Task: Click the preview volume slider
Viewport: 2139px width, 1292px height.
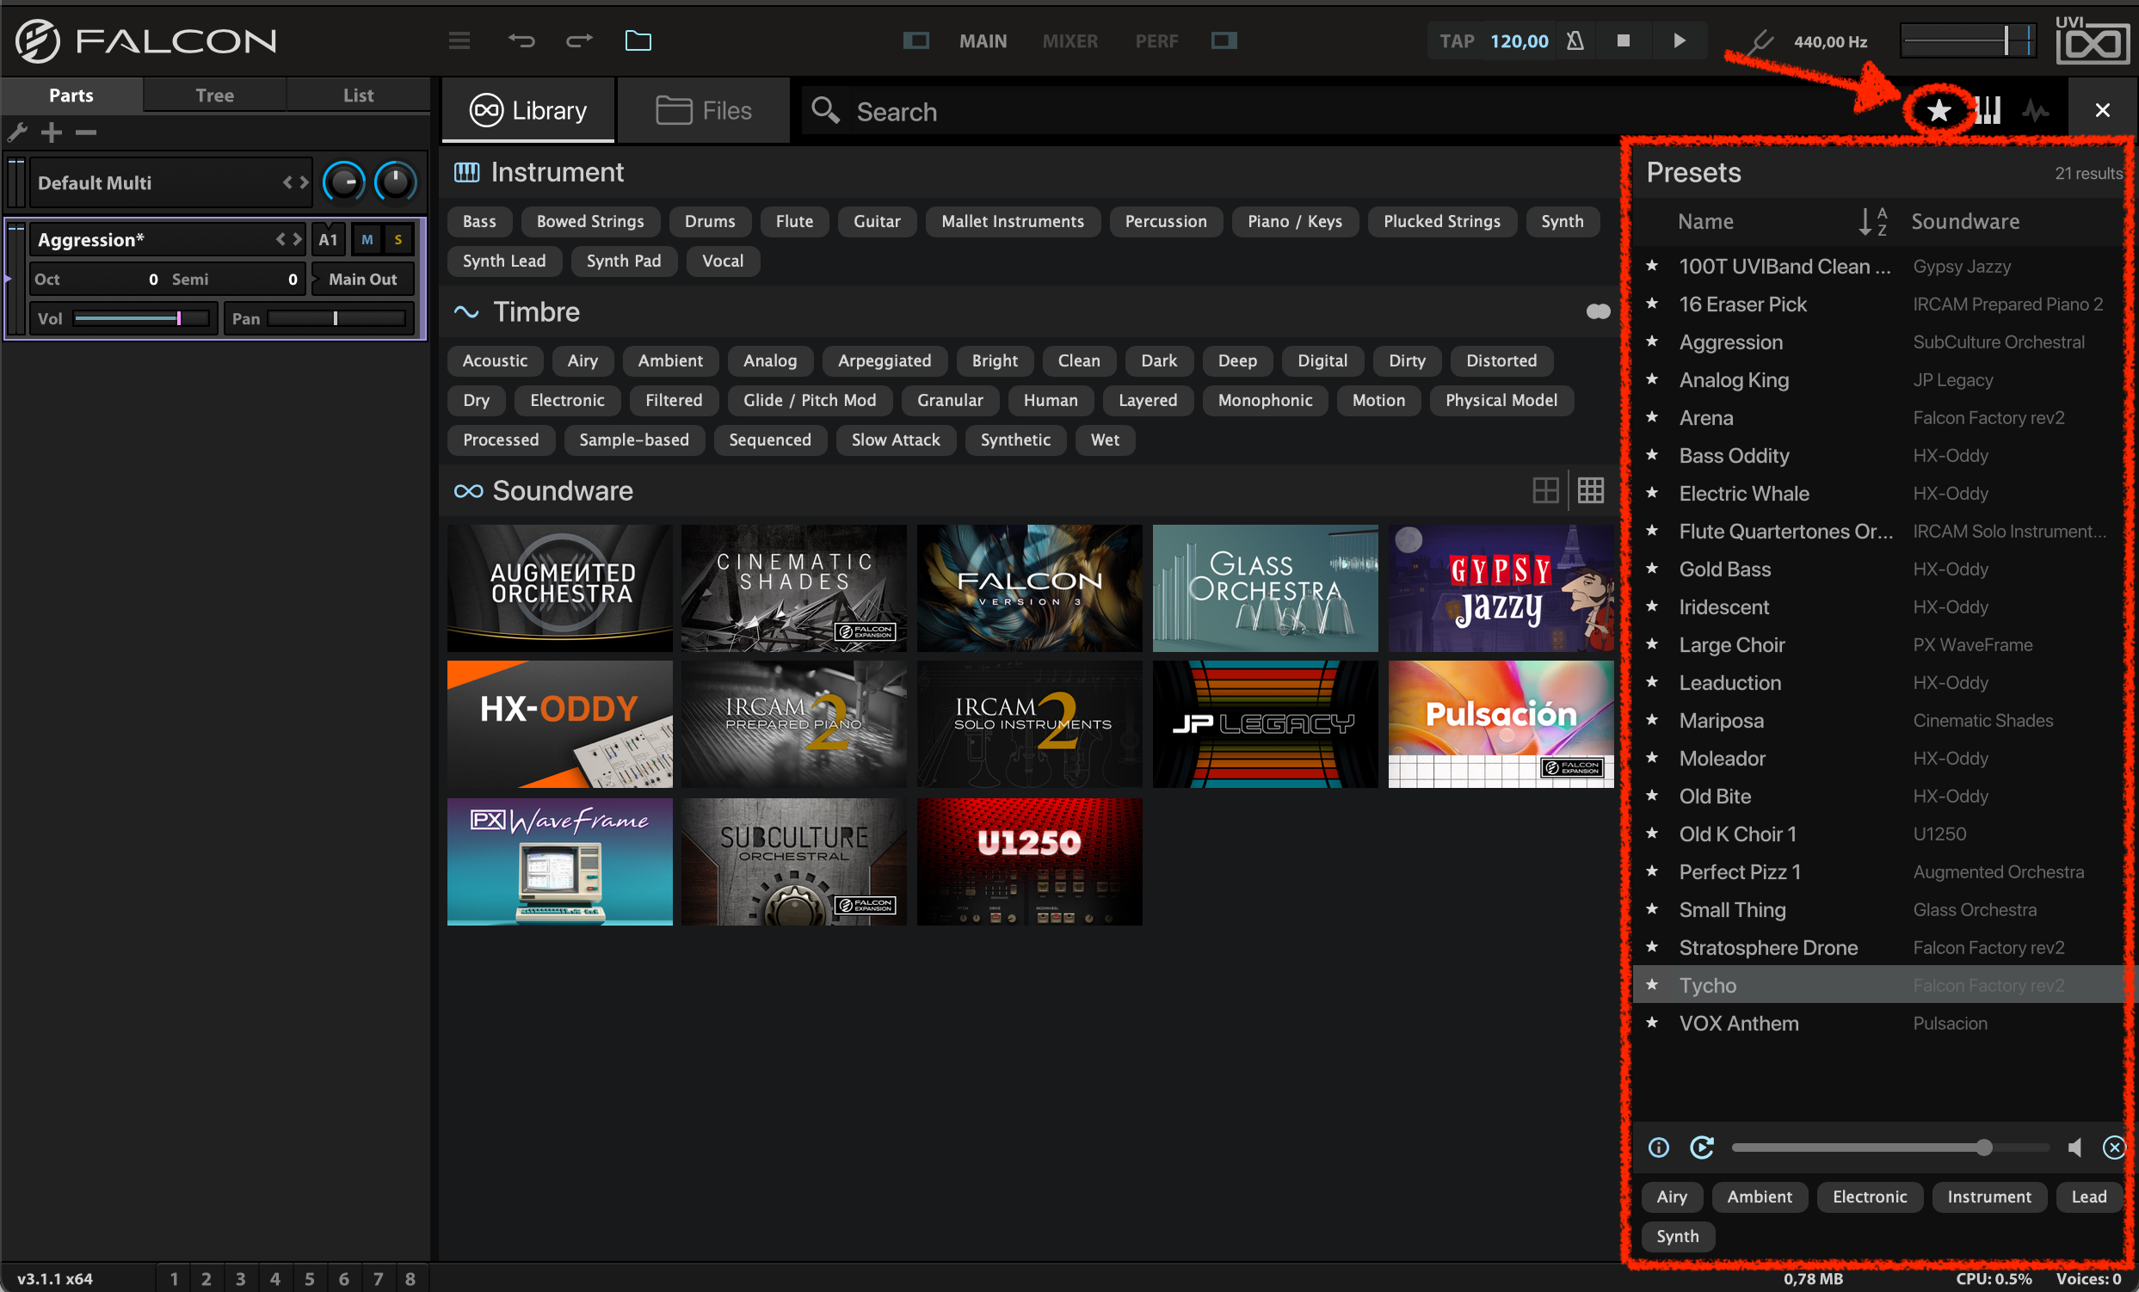Action: tap(1889, 1148)
